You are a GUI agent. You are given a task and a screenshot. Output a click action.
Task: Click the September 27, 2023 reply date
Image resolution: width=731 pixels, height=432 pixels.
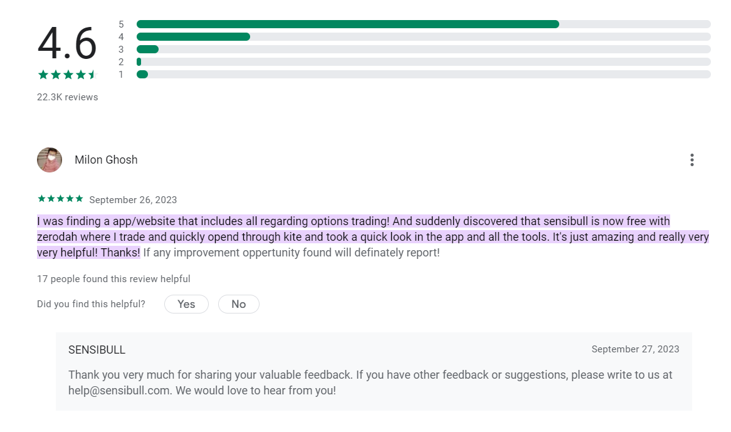pos(635,349)
